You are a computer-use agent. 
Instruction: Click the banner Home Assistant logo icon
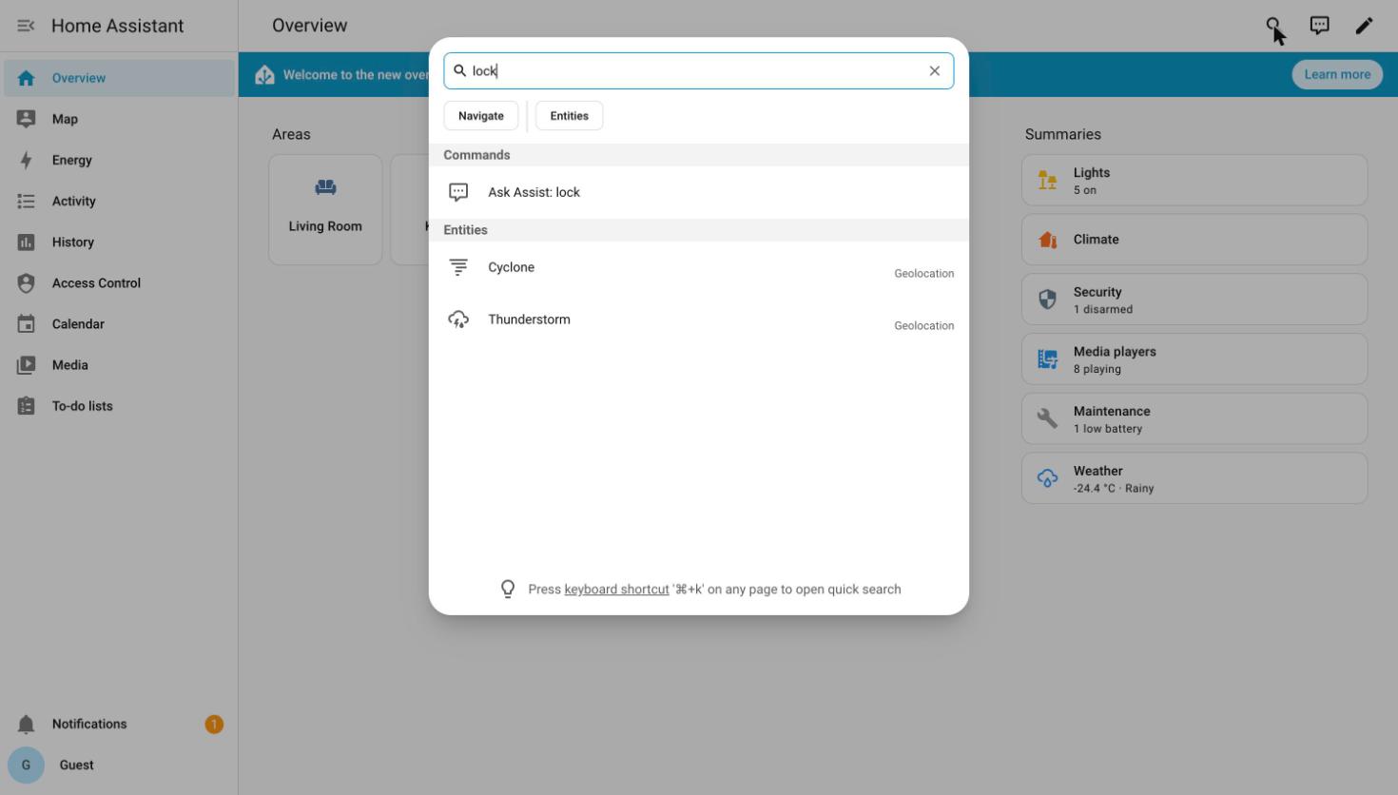[x=264, y=74]
